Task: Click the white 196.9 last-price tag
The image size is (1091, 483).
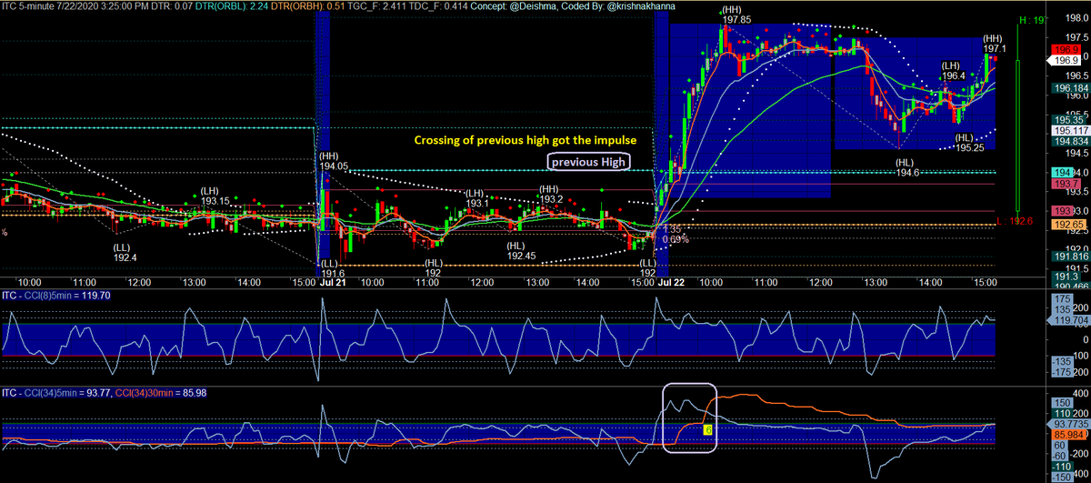Action: 1064,59
